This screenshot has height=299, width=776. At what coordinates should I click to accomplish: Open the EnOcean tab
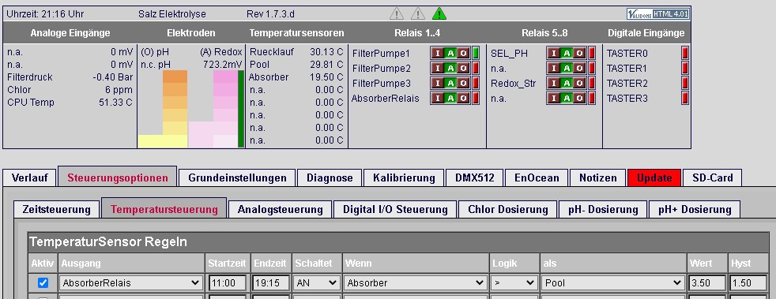pyautogui.click(x=537, y=178)
